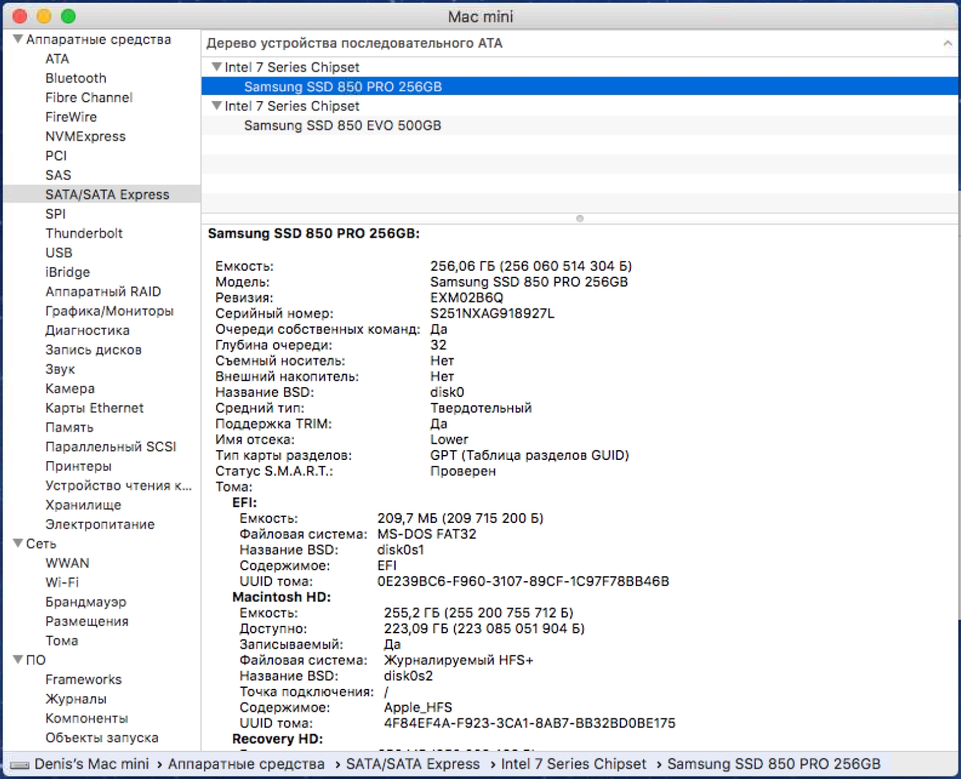Click Аппаратные средства in the path bar
The width and height of the screenshot is (961, 779).
coord(246,764)
